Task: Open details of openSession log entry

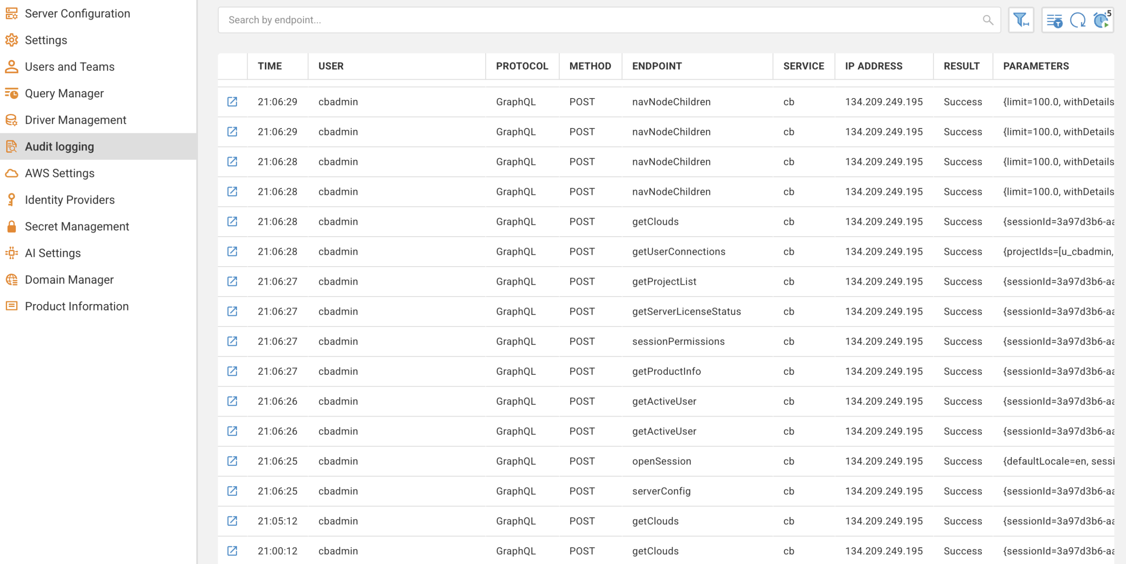Action: tap(232, 461)
